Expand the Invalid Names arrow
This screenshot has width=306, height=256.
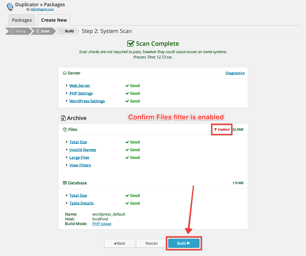coord(67,150)
